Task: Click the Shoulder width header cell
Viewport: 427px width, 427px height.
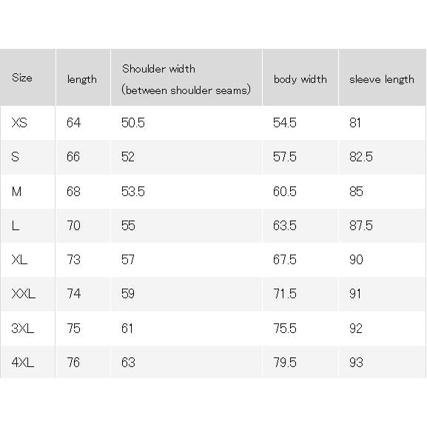Action: [186, 79]
